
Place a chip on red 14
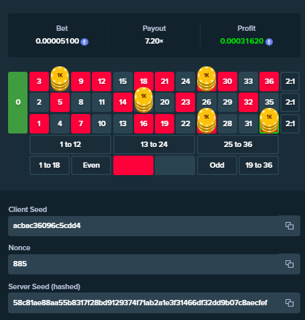click(123, 102)
